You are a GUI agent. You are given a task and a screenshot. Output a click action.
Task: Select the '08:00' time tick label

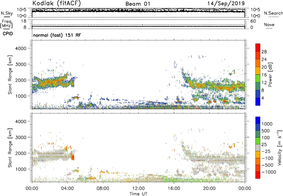point(103,189)
